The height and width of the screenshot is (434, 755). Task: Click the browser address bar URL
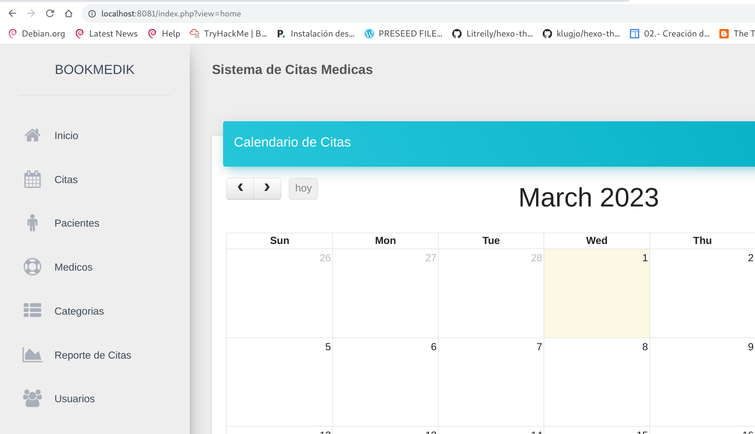(171, 14)
